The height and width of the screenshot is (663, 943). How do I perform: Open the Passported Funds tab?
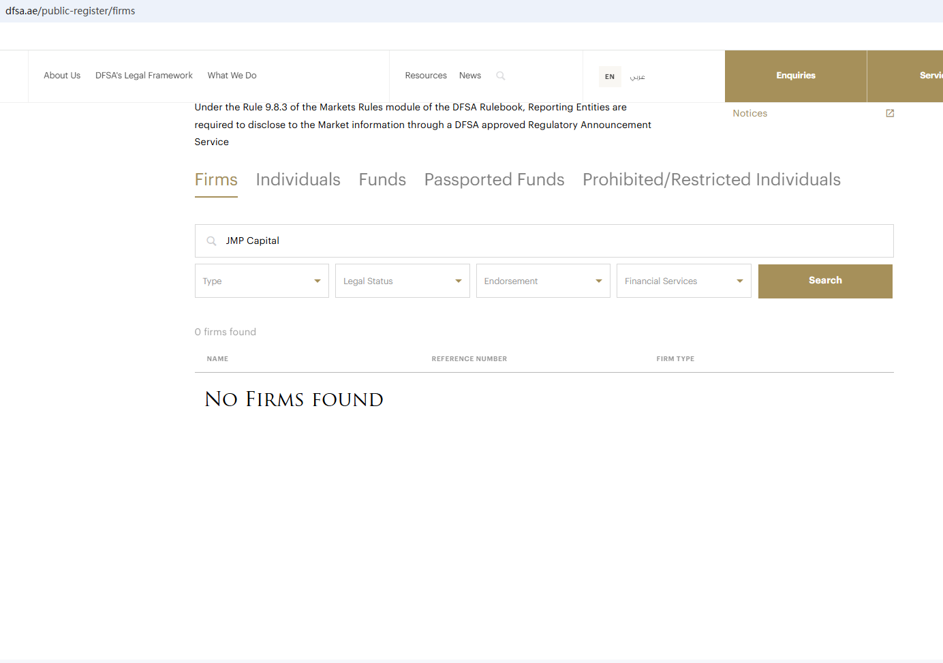(494, 180)
